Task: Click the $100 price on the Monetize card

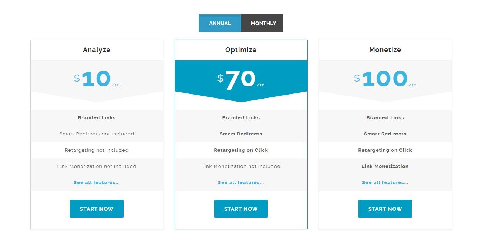Action: tap(385, 78)
